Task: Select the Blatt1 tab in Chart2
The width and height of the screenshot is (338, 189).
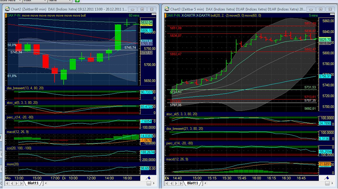Action: (x=34, y=183)
